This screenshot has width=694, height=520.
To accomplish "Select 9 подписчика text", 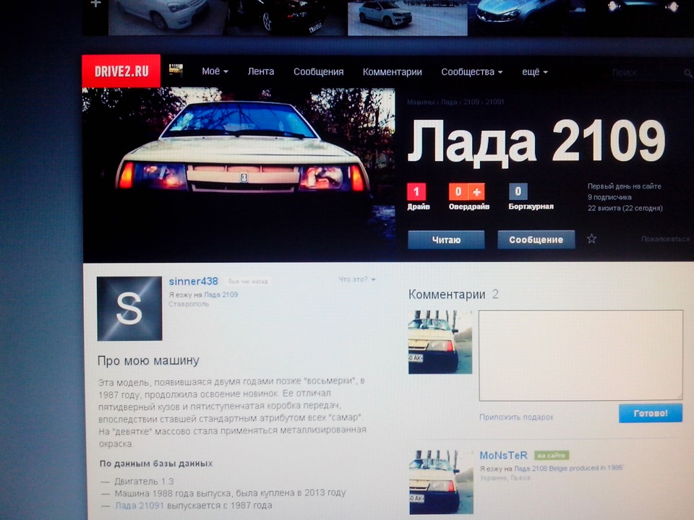I will [x=609, y=197].
